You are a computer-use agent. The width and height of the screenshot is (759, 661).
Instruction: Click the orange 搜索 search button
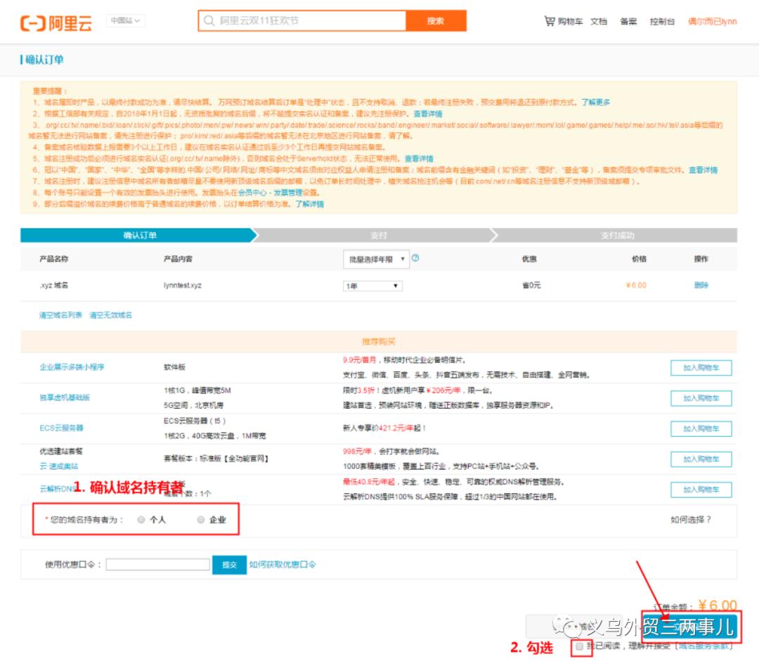[436, 21]
